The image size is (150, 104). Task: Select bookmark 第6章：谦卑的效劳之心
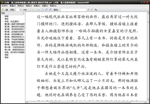point(14,37)
